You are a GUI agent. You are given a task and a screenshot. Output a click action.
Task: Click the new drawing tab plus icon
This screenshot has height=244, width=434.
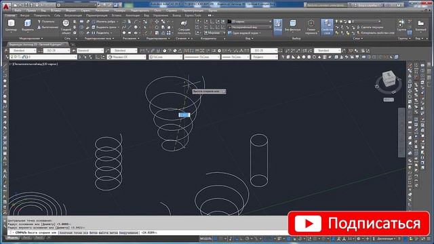73,44
